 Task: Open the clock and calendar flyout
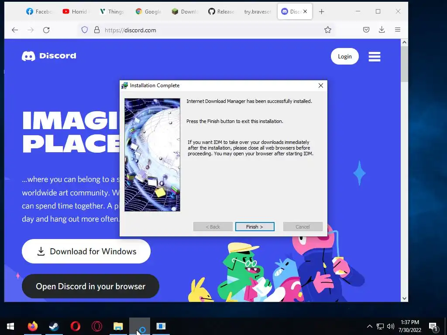(410, 326)
